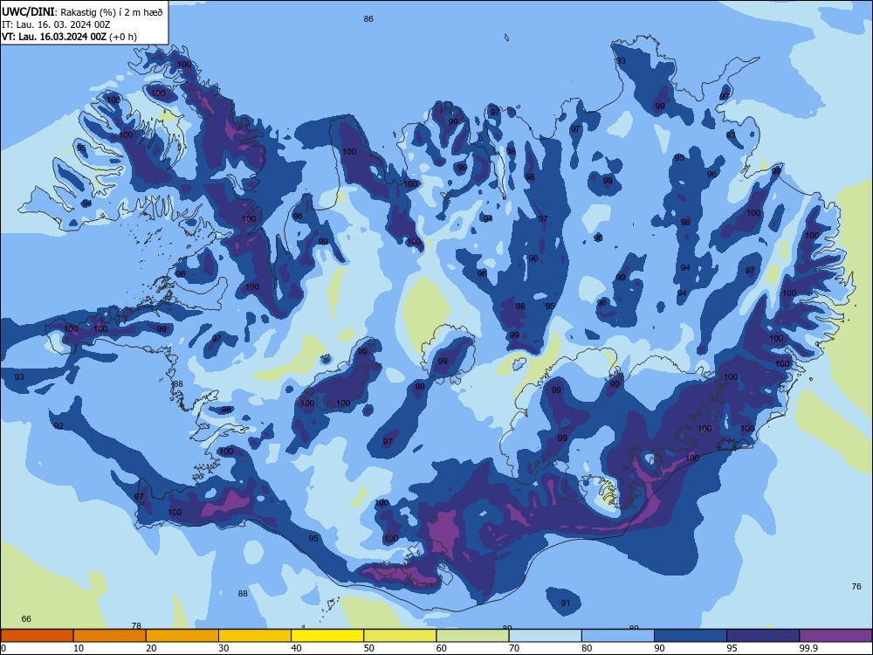Image resolution: width=873 pixels, height=655 pixels.
Task: Click the 'UWC/DINI' title text
Action: (28, 12)
